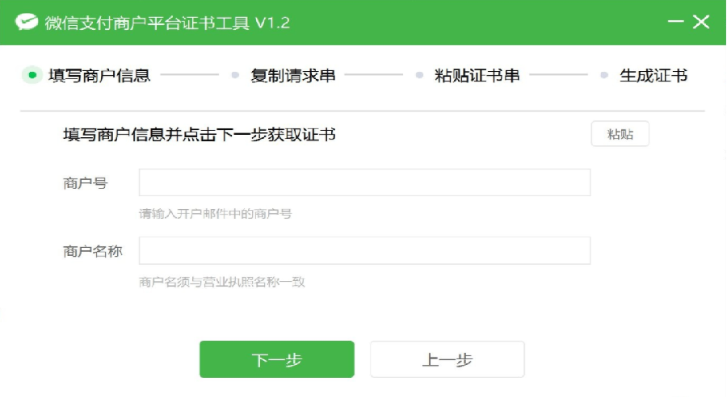The height and width of the screenshot is (398, 727).
Task: Click the WeChat Pay logo icon
Action: click(x=27, y=22)
